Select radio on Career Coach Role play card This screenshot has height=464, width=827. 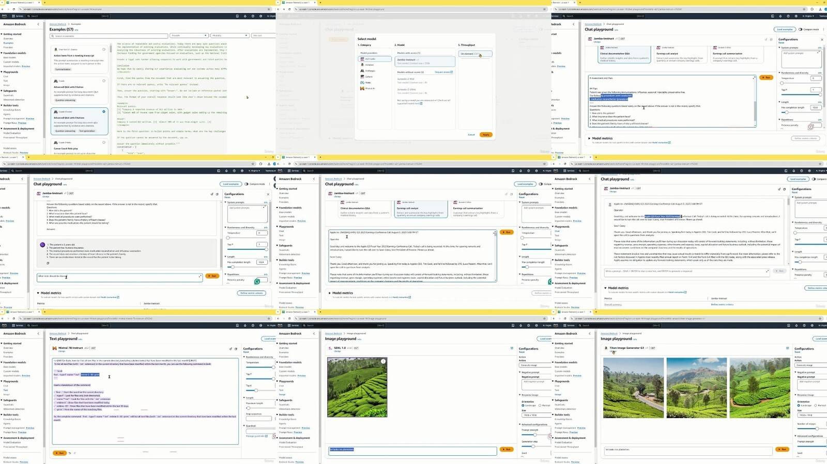[x=104, y=142]
